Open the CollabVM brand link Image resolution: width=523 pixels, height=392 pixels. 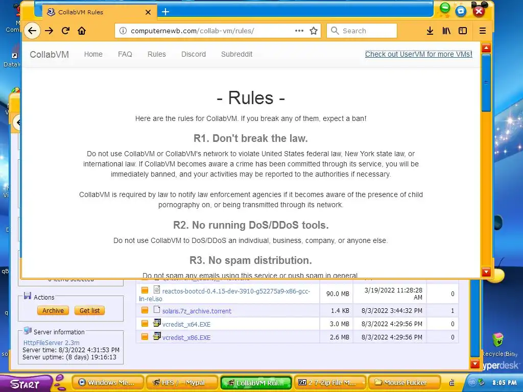click(50, 54)
